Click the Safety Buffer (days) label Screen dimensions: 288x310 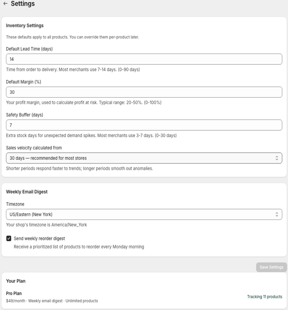pos(25,115)
